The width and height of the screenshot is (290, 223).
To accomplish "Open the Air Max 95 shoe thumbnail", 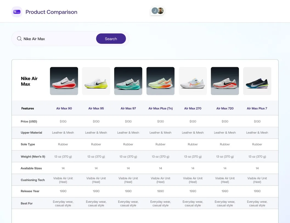I will click(x=96, y=81).
